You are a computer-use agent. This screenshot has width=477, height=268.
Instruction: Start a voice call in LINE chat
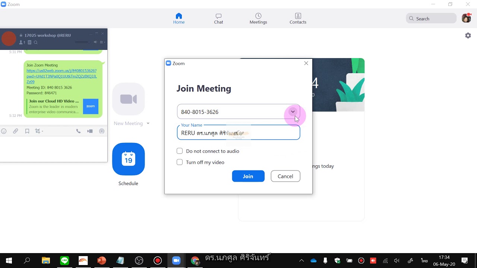(x=78, y=131)
